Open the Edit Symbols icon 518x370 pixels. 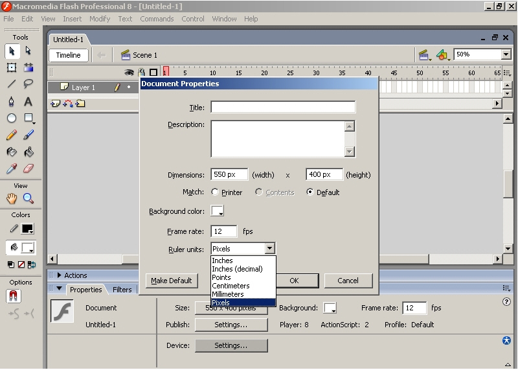coord(443,55)
